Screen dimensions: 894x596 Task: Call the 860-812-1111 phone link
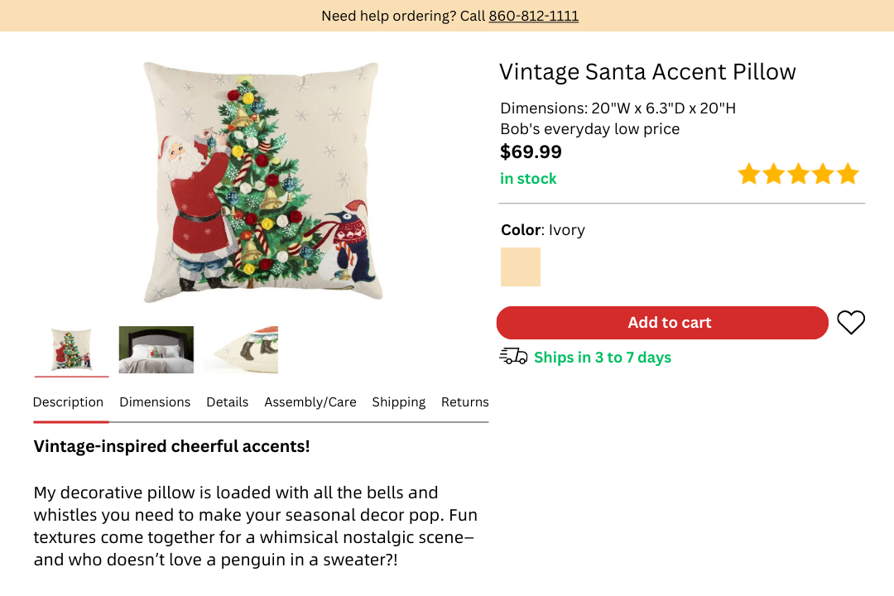pos(533,16)
